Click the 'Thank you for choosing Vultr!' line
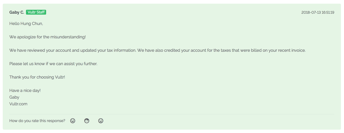This screenshot has width=344, height=133. [37, 77]
